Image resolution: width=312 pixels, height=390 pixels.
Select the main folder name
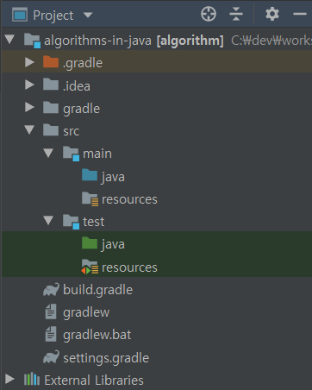point(97,154)
